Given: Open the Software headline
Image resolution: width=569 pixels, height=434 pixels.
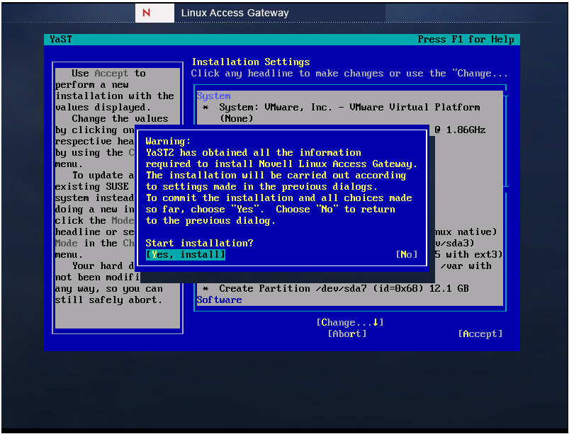Looking at the screenshot, I should [219, 300].
